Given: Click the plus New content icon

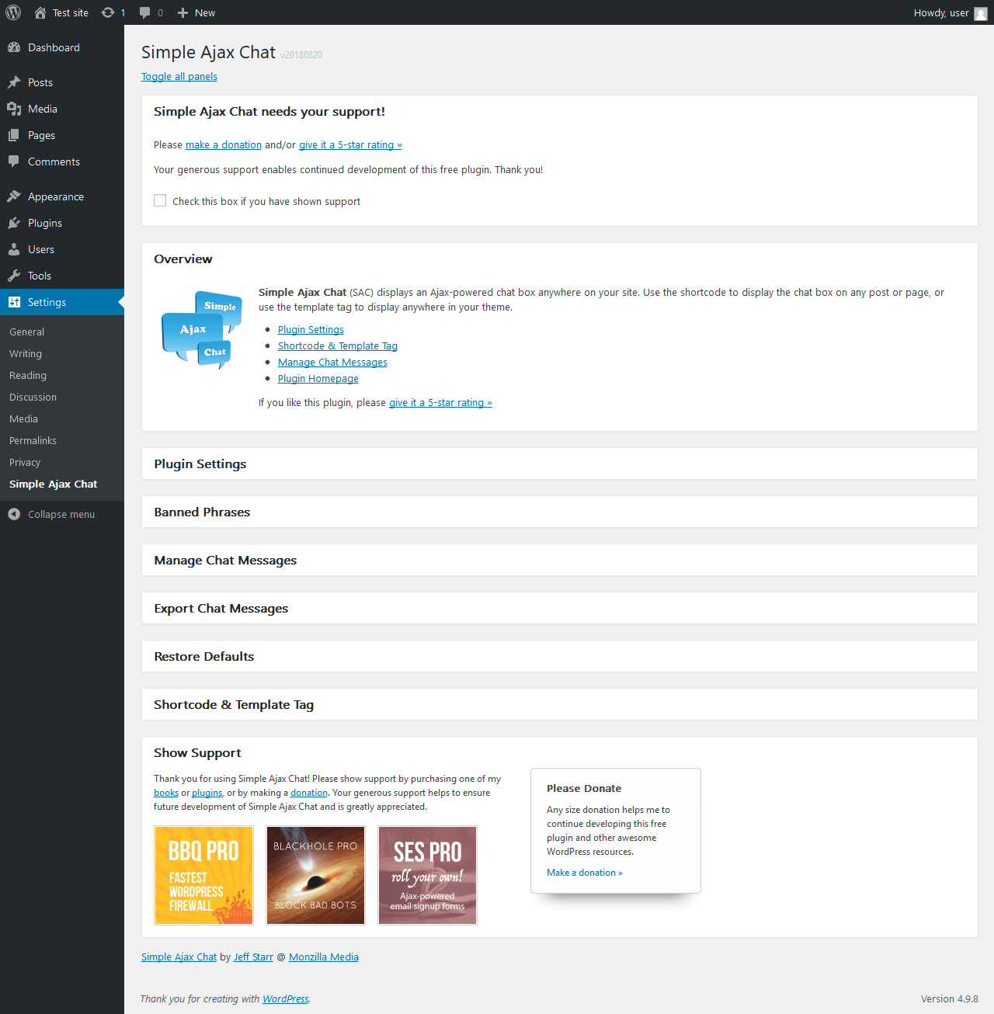Looking at the screenshot, I should pos(182,12).
